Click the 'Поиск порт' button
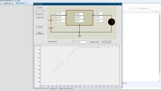Screen dimensions: 161x91 (40, 8)
